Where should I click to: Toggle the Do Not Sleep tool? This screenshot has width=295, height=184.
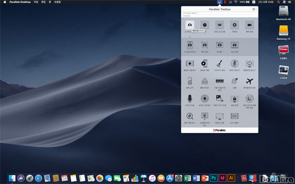click(249, 99)
